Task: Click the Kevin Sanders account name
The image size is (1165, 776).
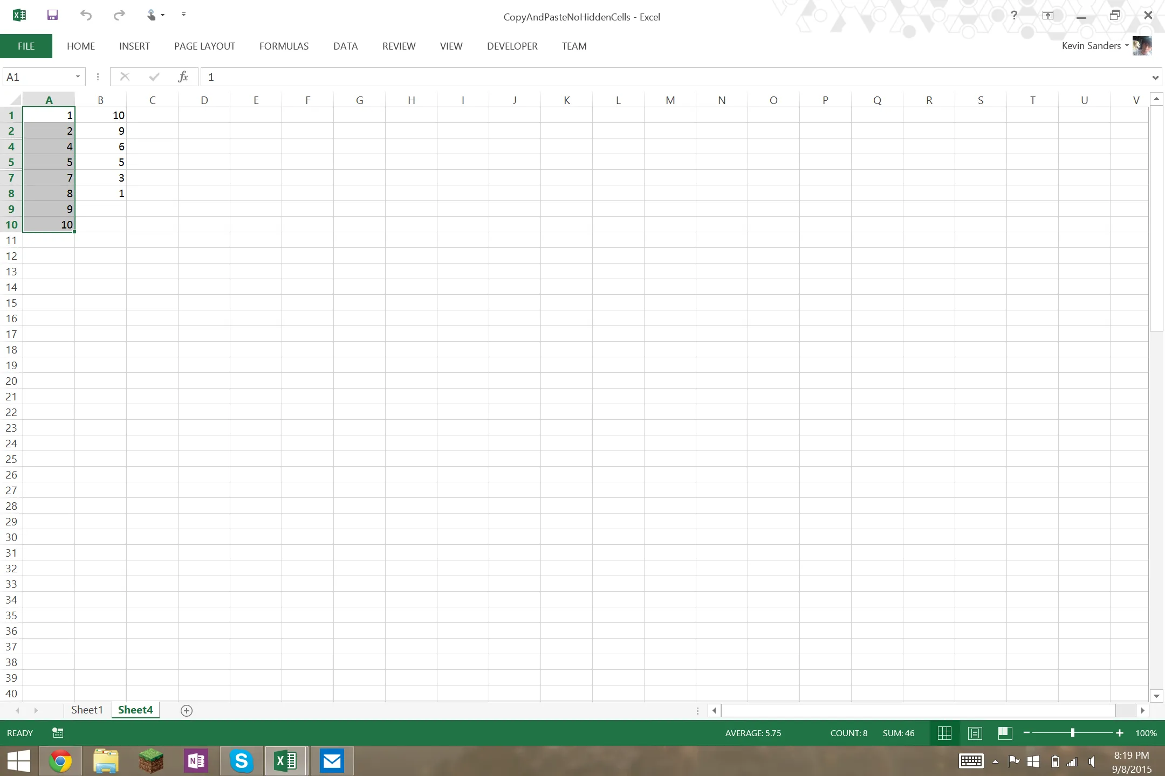Action: pyautogui.click(x=1091, y=46)
